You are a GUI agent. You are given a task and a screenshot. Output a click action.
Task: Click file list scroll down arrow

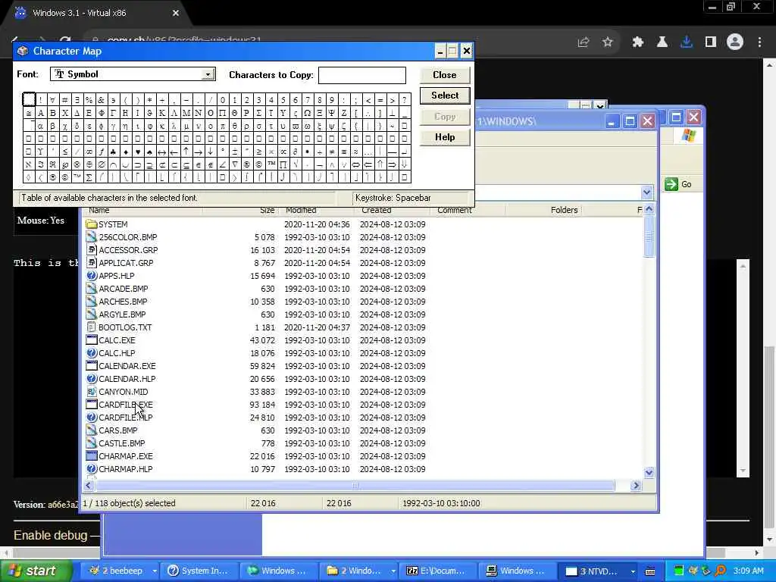click(649, 472)
